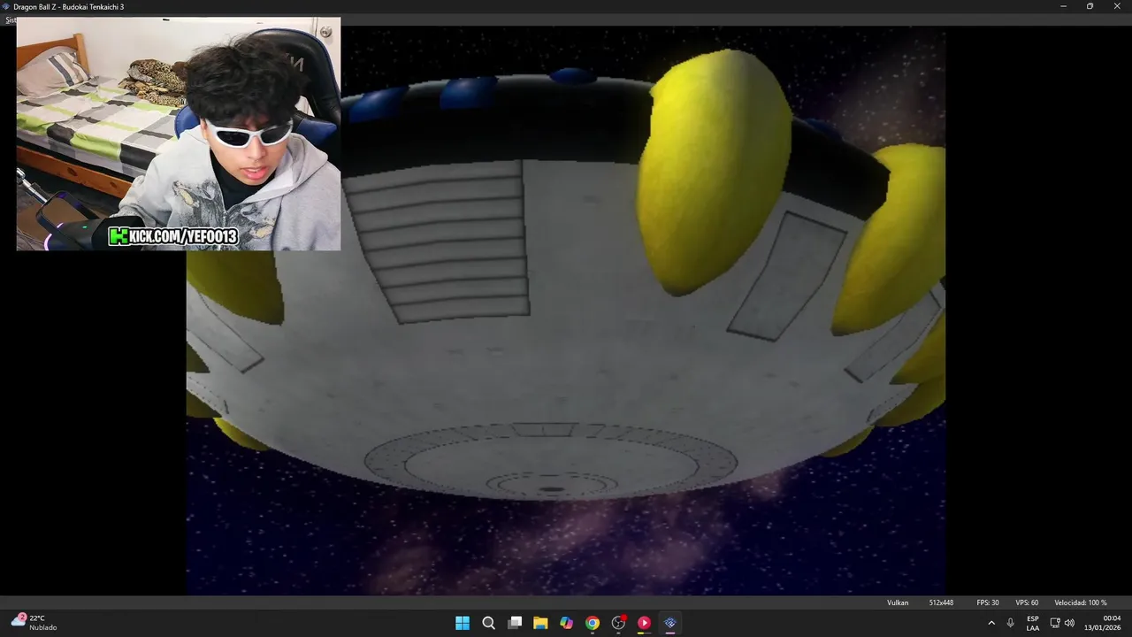Open the partially hidden Sistema menu
Viewport: 1132px width, 637px height.
[x=10, y=19]
